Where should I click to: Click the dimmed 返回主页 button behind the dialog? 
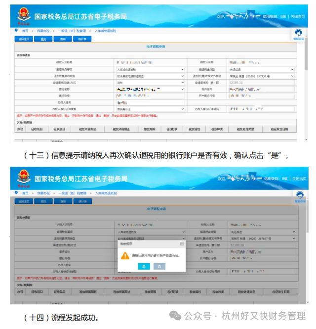tap(24, 201)
